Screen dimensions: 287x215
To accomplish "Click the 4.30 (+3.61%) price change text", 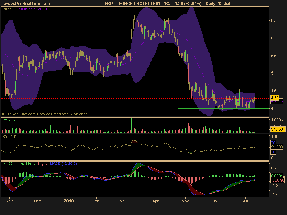I will coord(188,4).
